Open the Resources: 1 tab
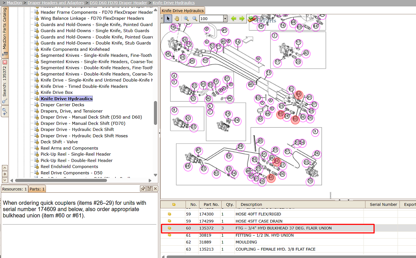Image resolution: width=416 pixels, height=258 pixels. point(14,189)
